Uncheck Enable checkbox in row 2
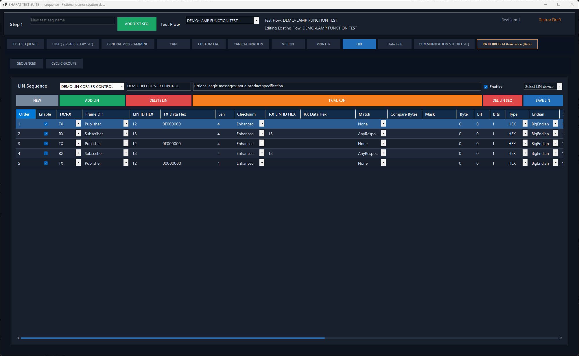Viewport: 579px width, 356px height. pyautogui.click(x=46, y=134)
